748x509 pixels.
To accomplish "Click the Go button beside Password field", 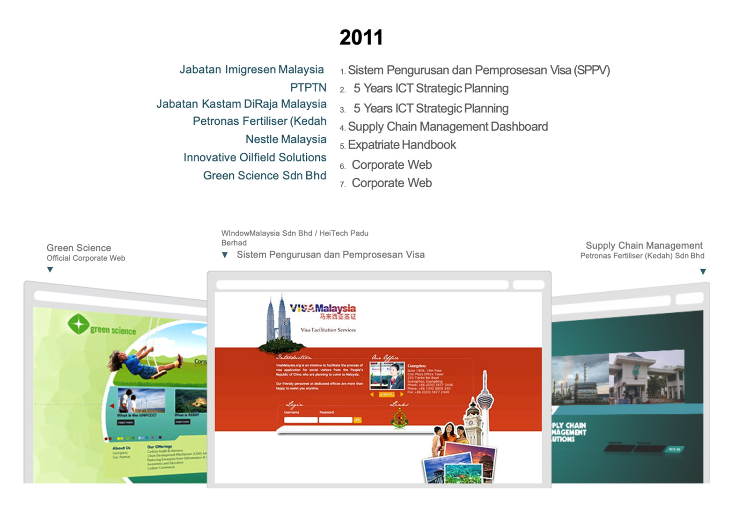I will (x=358, y=420).
